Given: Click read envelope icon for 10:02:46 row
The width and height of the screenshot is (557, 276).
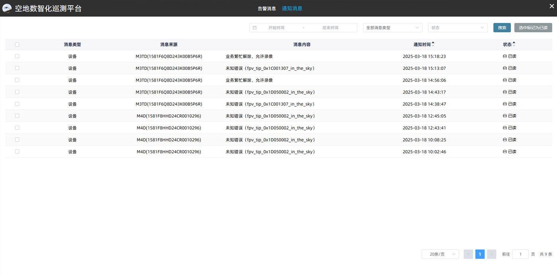Looking at the screenshot, I should (x=505, y=152).
